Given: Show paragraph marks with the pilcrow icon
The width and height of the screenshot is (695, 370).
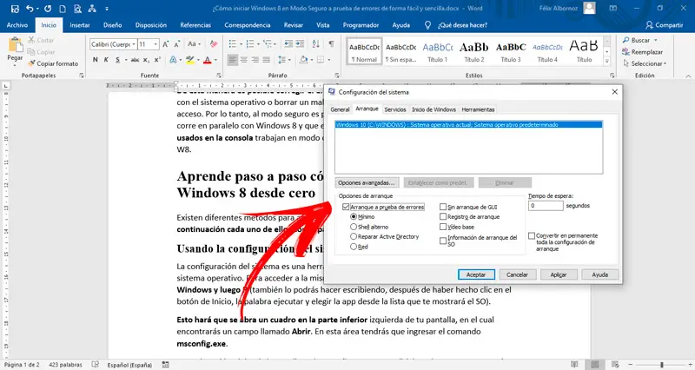Looking at the screenshot, I should [x=331, y=44].
